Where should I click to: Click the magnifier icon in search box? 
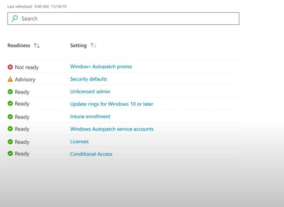[x=15, y=18]
